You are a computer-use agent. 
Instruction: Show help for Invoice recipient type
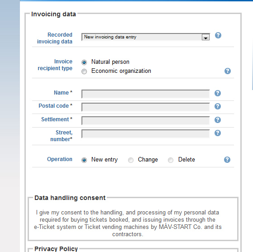coord(228,71)
